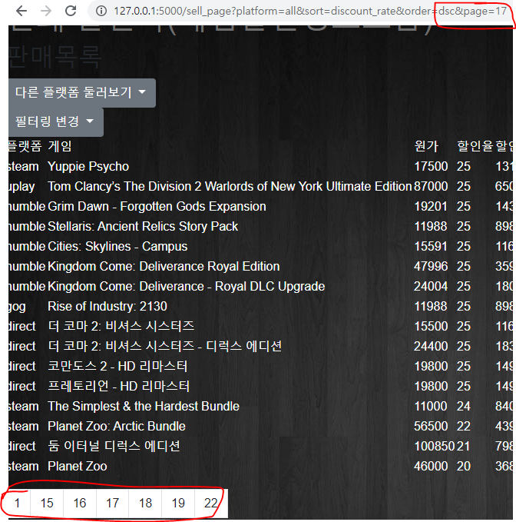Screen dimensions: 516x522
Task: Select The Simplest & the Hardest Bundle
Action: coord(144,406)
